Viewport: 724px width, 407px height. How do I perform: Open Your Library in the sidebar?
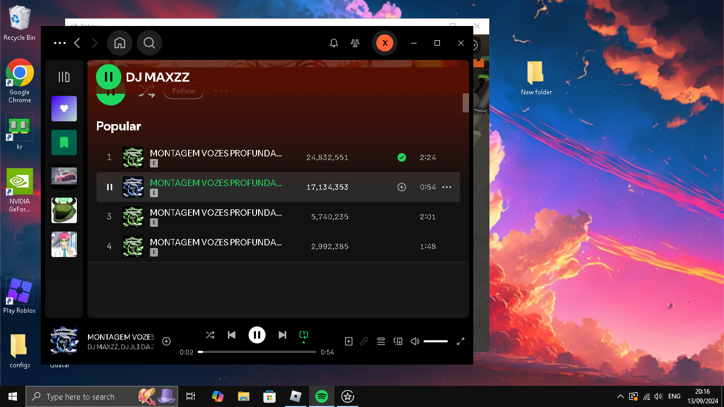pyautogui.click(x=64, y=77)
